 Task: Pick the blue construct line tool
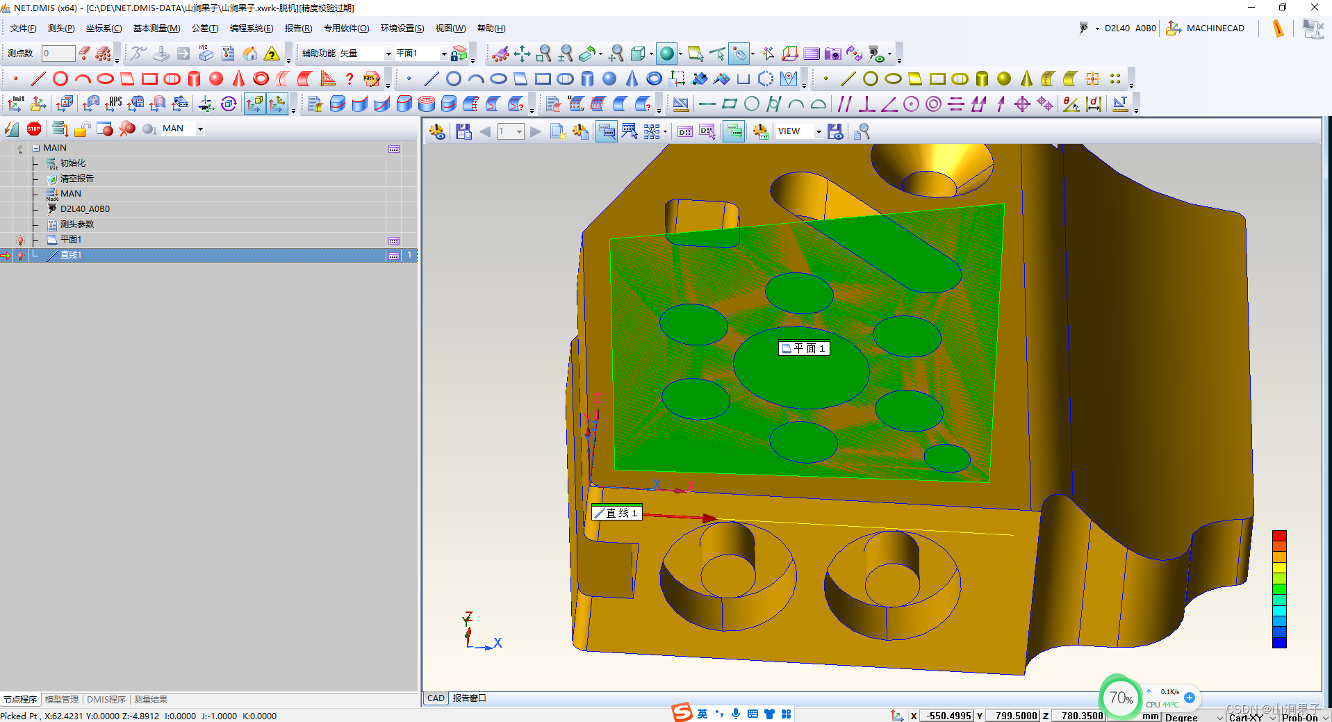[431, 79]
